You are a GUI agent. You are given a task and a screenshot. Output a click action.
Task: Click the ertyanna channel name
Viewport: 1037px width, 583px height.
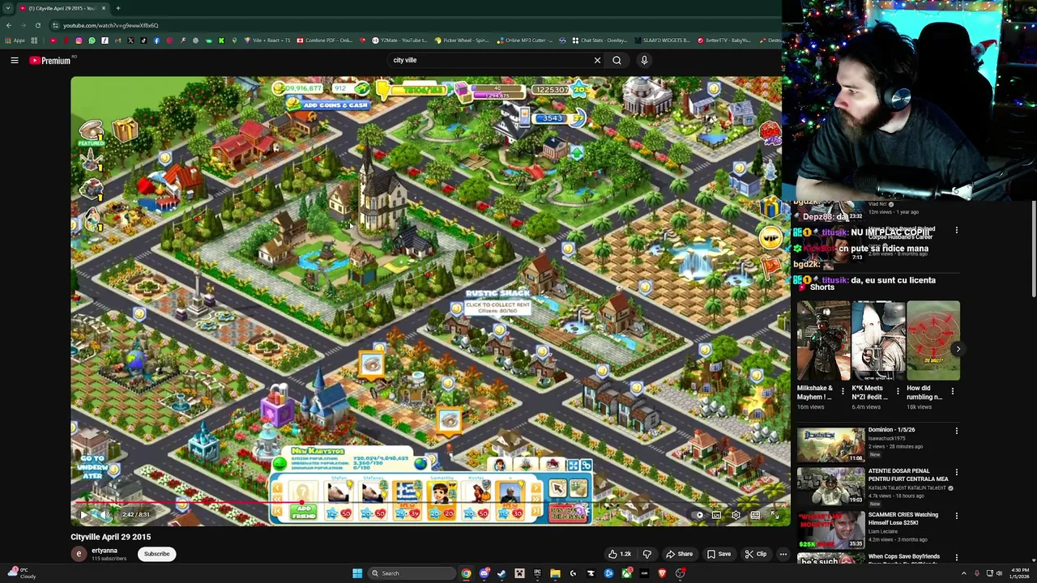click(x=105, y=551)
